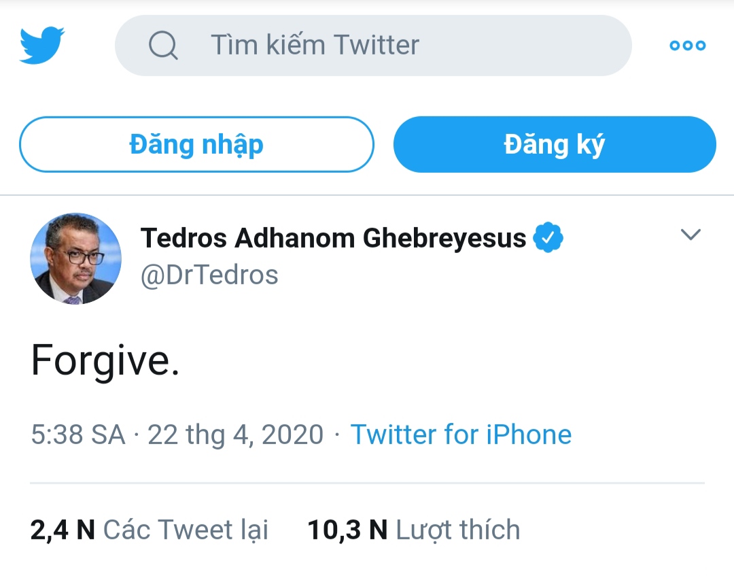Click the "5:38 SA" tweet time
This screenshot has height=576, width=734.
coord(78,435)
